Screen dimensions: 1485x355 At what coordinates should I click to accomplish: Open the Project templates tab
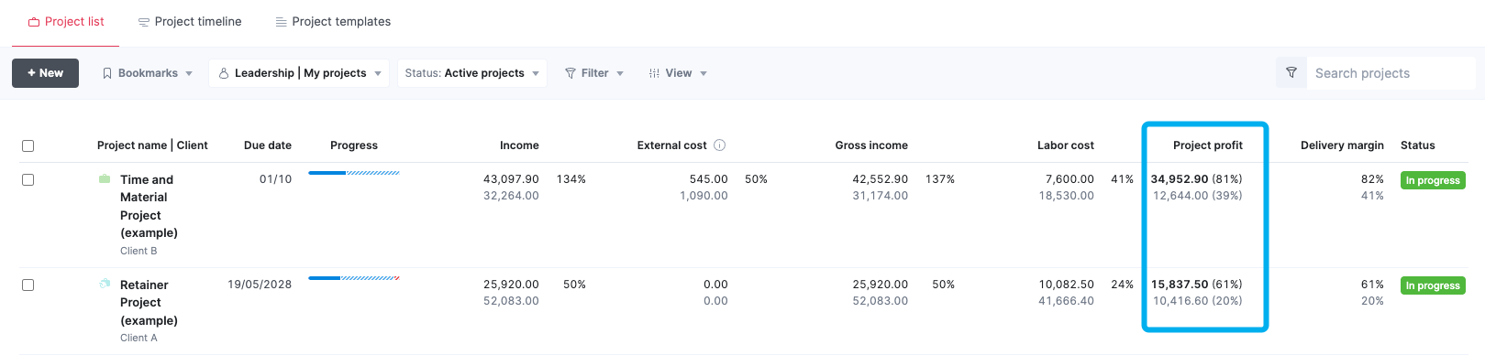click(x=333, y=22)
